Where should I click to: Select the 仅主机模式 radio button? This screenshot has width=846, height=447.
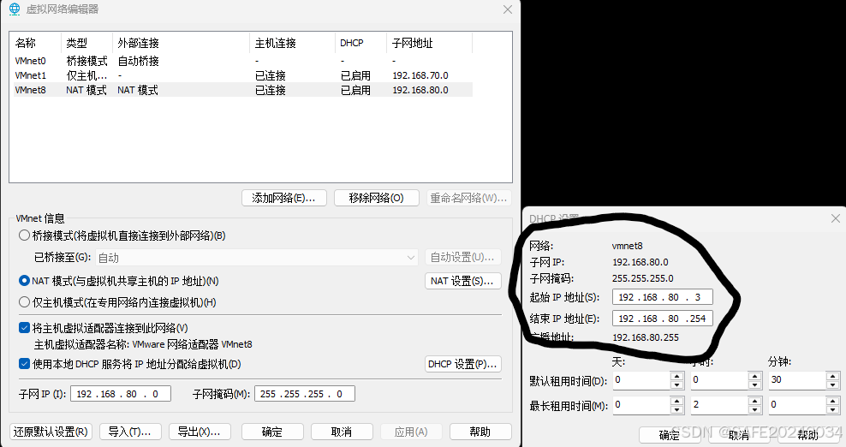pyautogui.click(x=24, y=302)
